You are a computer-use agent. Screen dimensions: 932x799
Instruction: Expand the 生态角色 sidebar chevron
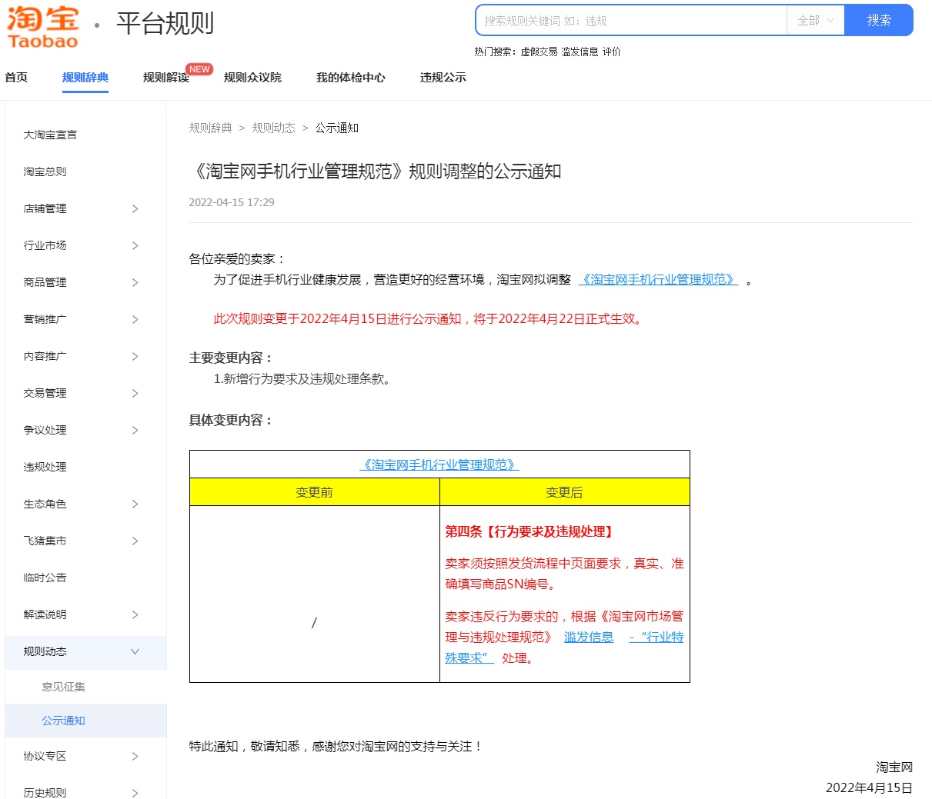pos(135,504)
